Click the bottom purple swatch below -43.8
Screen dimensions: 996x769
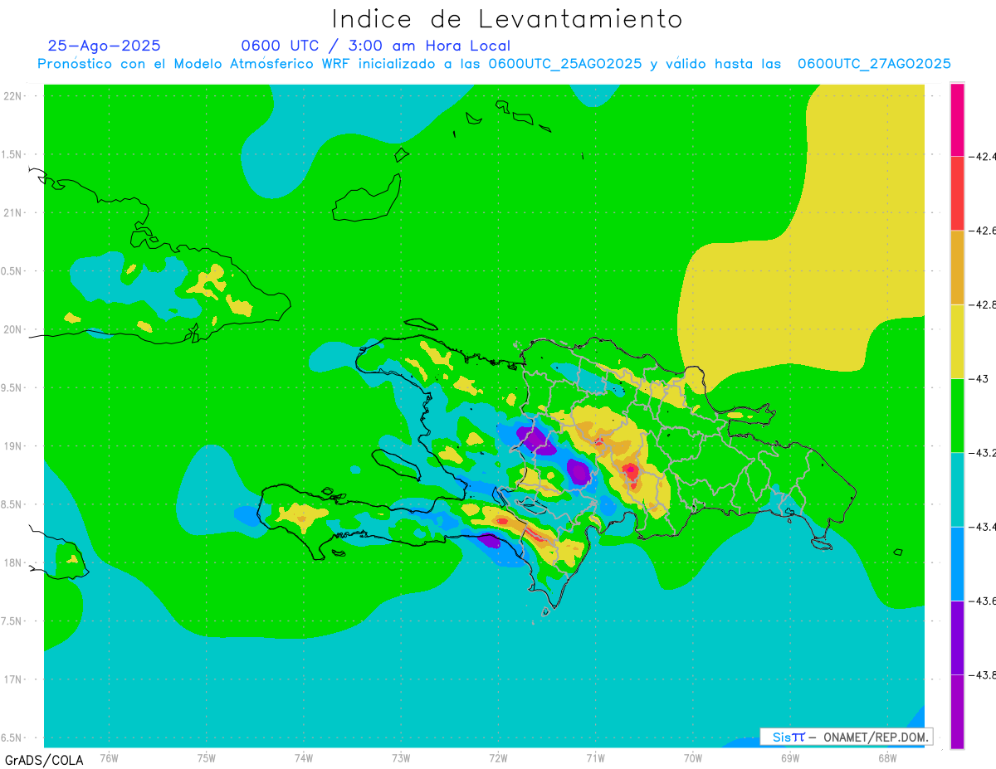point(957,712)
